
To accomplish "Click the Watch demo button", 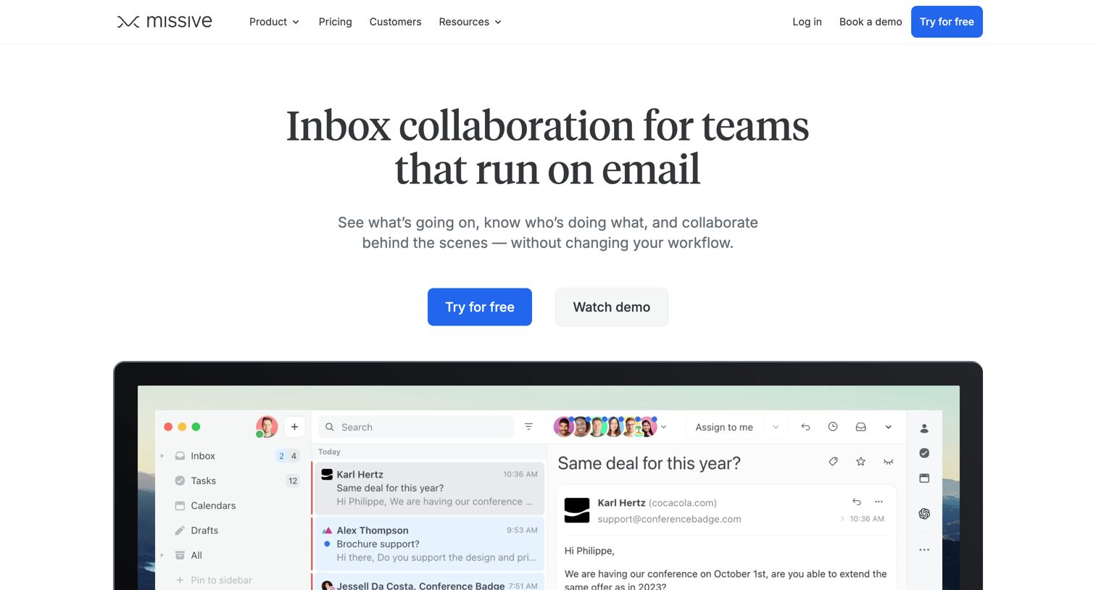I will click(x=611, y=307).
